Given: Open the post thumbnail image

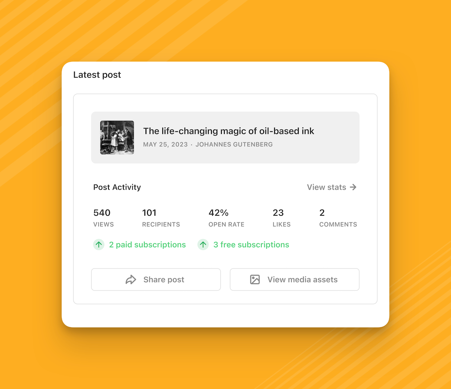Looking at the screenshot, I should click(x=117, y=137).
